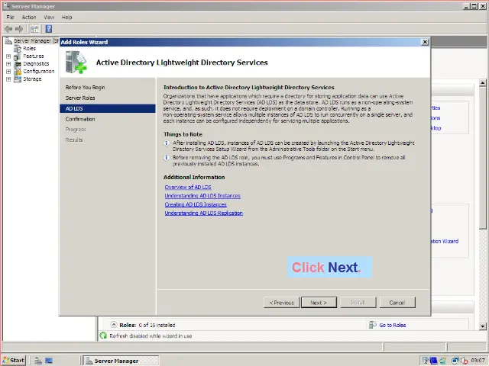The width and height of the screenshot is (489, 366).
Task: Open Understanding AD LDS Replication link
Action: 203,213
